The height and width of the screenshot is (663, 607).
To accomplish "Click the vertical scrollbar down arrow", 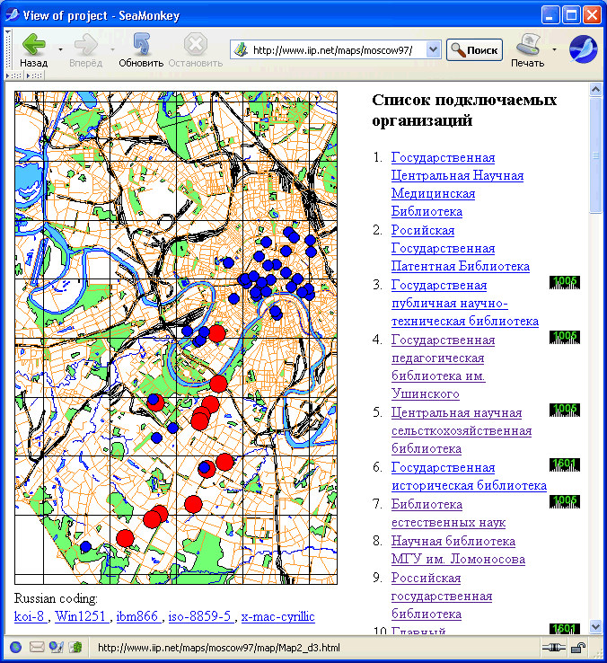I will pos(596,628).
